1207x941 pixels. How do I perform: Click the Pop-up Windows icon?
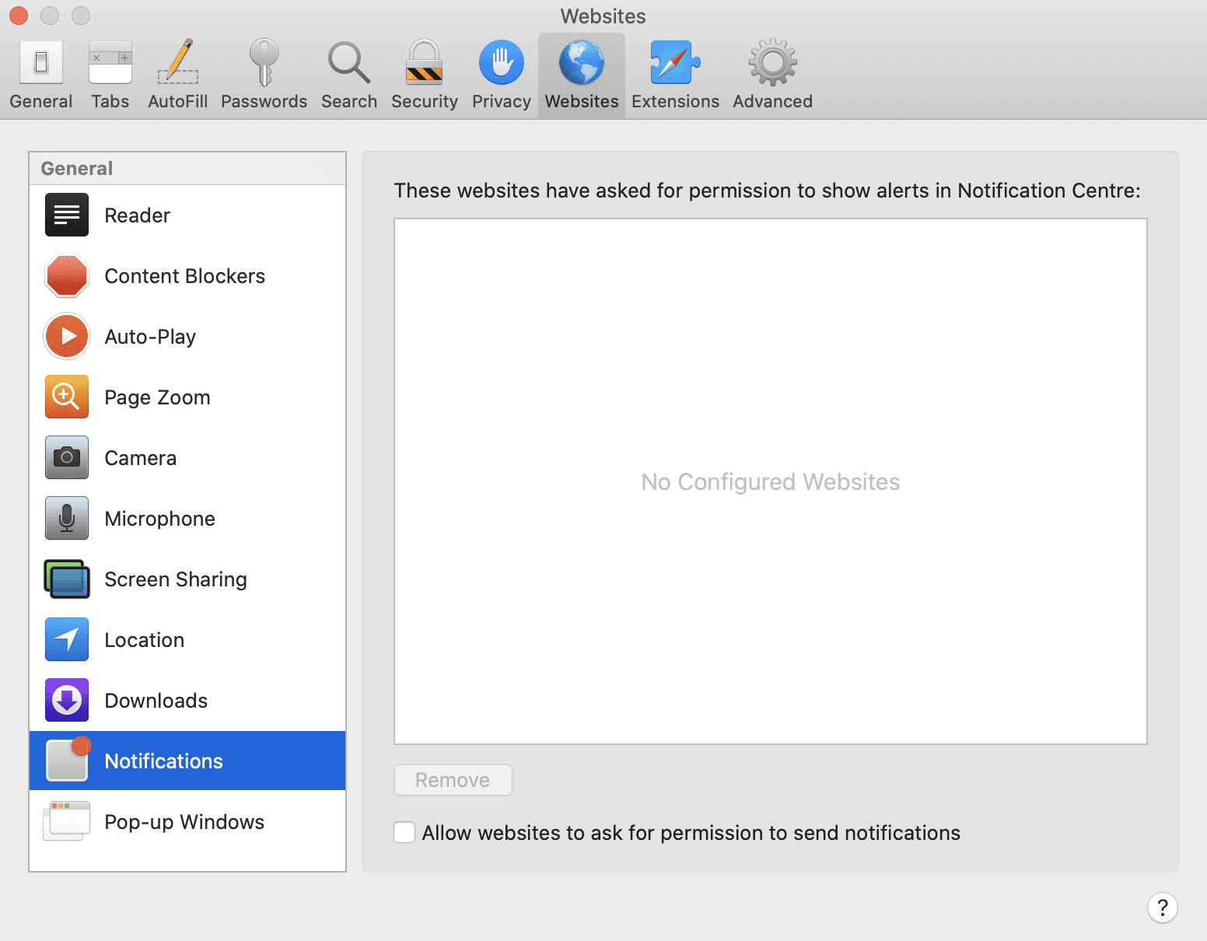coord(67,821)
